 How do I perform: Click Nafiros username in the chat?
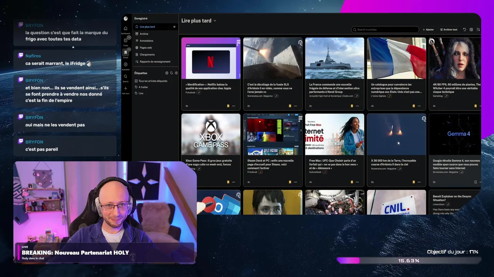33,56
